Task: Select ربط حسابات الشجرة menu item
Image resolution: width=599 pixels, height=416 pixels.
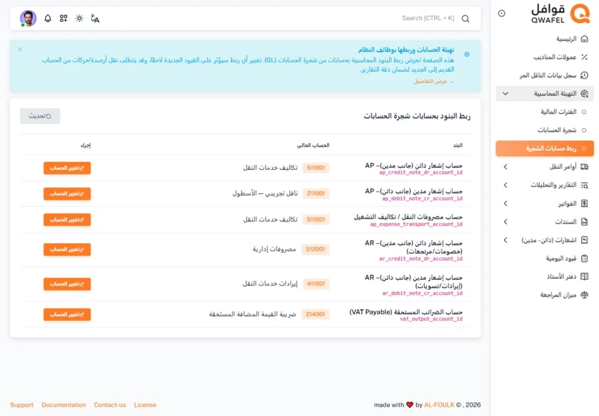Action: click(x=545, y=148)
